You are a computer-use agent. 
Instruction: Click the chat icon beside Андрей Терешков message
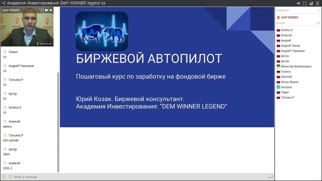click(x=5, y=66)
